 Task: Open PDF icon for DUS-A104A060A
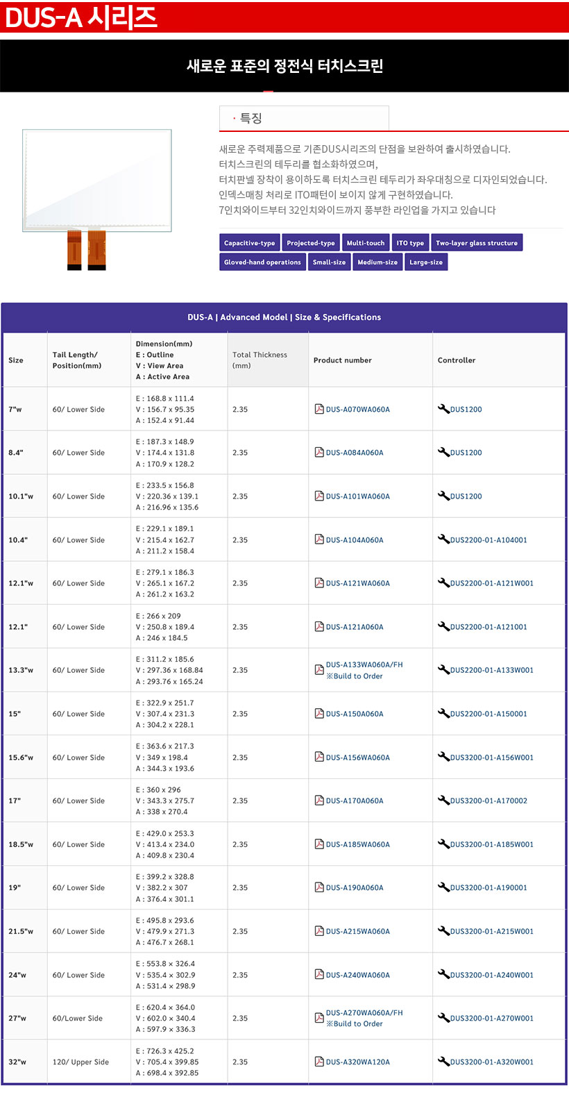click(x=319, y=539)
